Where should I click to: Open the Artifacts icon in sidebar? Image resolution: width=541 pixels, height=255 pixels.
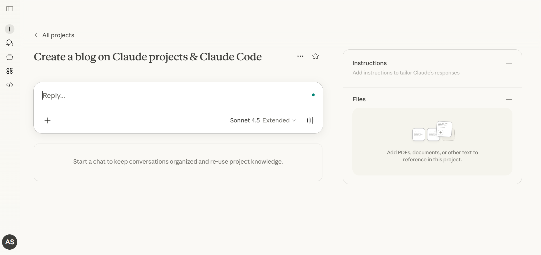pyautogui.click(x=10, y=71)
